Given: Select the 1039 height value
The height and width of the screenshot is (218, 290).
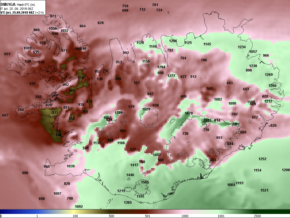Looking at the screenshot, I should pyautogui.click(x=71, y=166).
